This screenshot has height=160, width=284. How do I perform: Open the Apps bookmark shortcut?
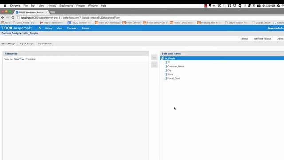click(5, 23)
